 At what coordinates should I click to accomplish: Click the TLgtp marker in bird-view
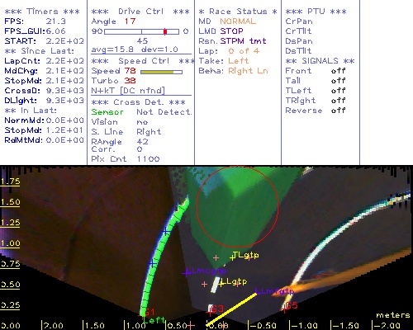click(245, 256)
